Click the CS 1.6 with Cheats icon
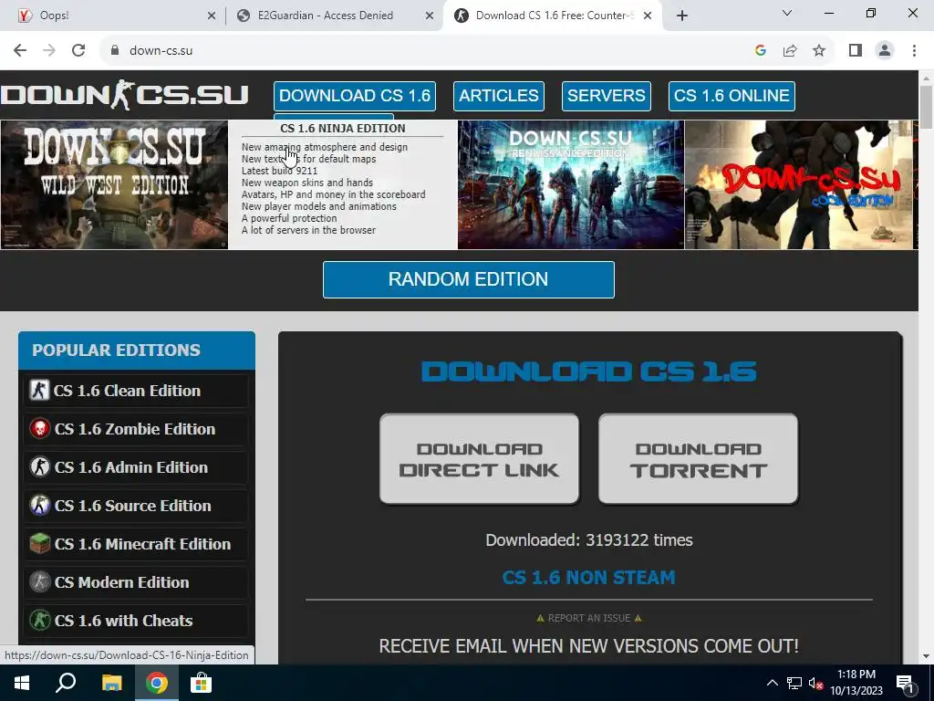The image size is (934, 701). [x=39, y=621]
